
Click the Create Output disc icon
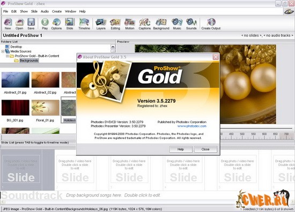(211, 22)
